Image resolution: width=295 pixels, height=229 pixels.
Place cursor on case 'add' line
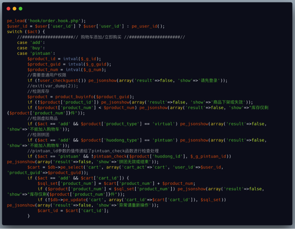[31, 42]
